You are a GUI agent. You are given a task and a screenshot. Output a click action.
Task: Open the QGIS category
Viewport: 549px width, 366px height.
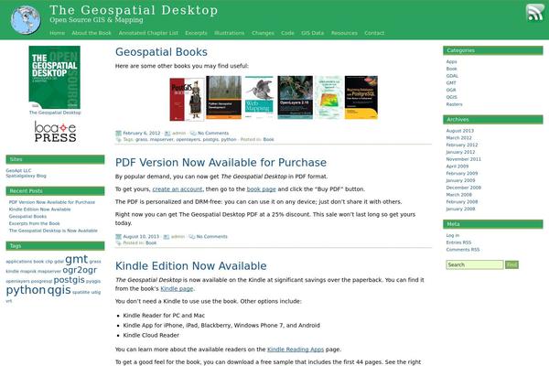pos(451,97)
